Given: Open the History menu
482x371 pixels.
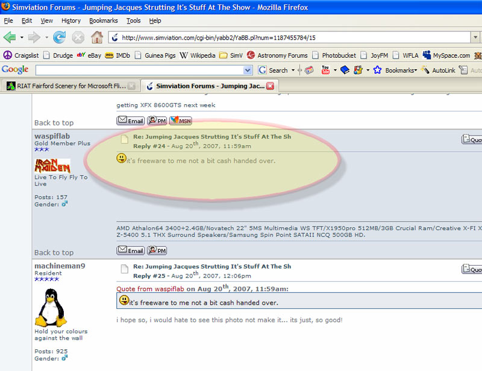Looking at the screenshot, I should [x=71, y=20].
